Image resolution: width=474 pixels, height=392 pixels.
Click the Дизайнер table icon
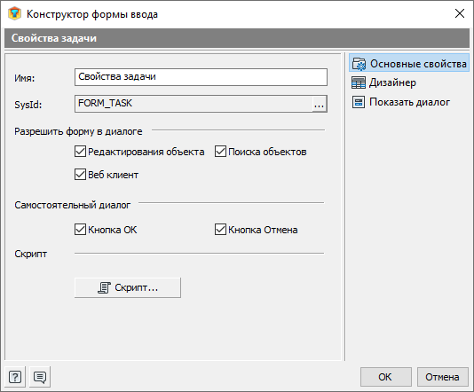tap(359, 82)
